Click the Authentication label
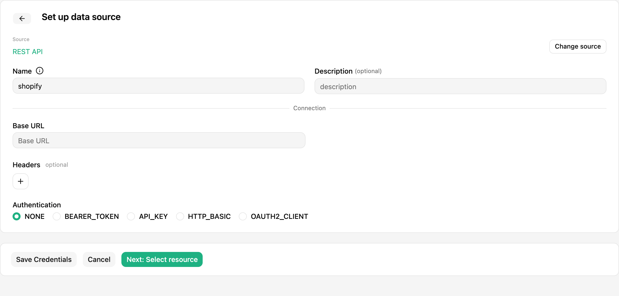Screen dimensions: 619x296 (x=37, y=205)
